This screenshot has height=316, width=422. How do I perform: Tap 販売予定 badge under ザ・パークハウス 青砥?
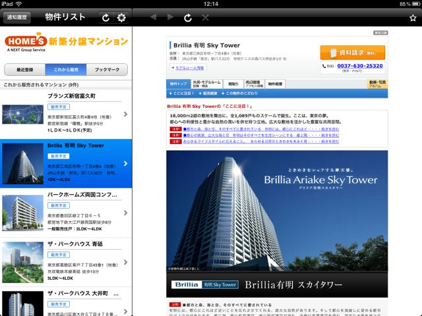coord(59,255)
